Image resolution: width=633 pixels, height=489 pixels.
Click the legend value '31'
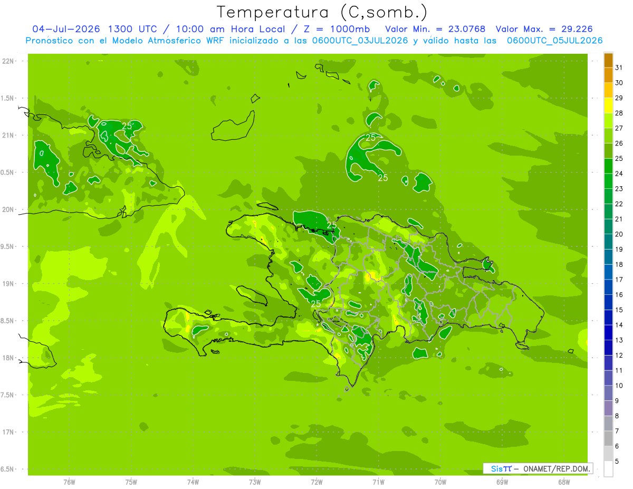point(619,68)
